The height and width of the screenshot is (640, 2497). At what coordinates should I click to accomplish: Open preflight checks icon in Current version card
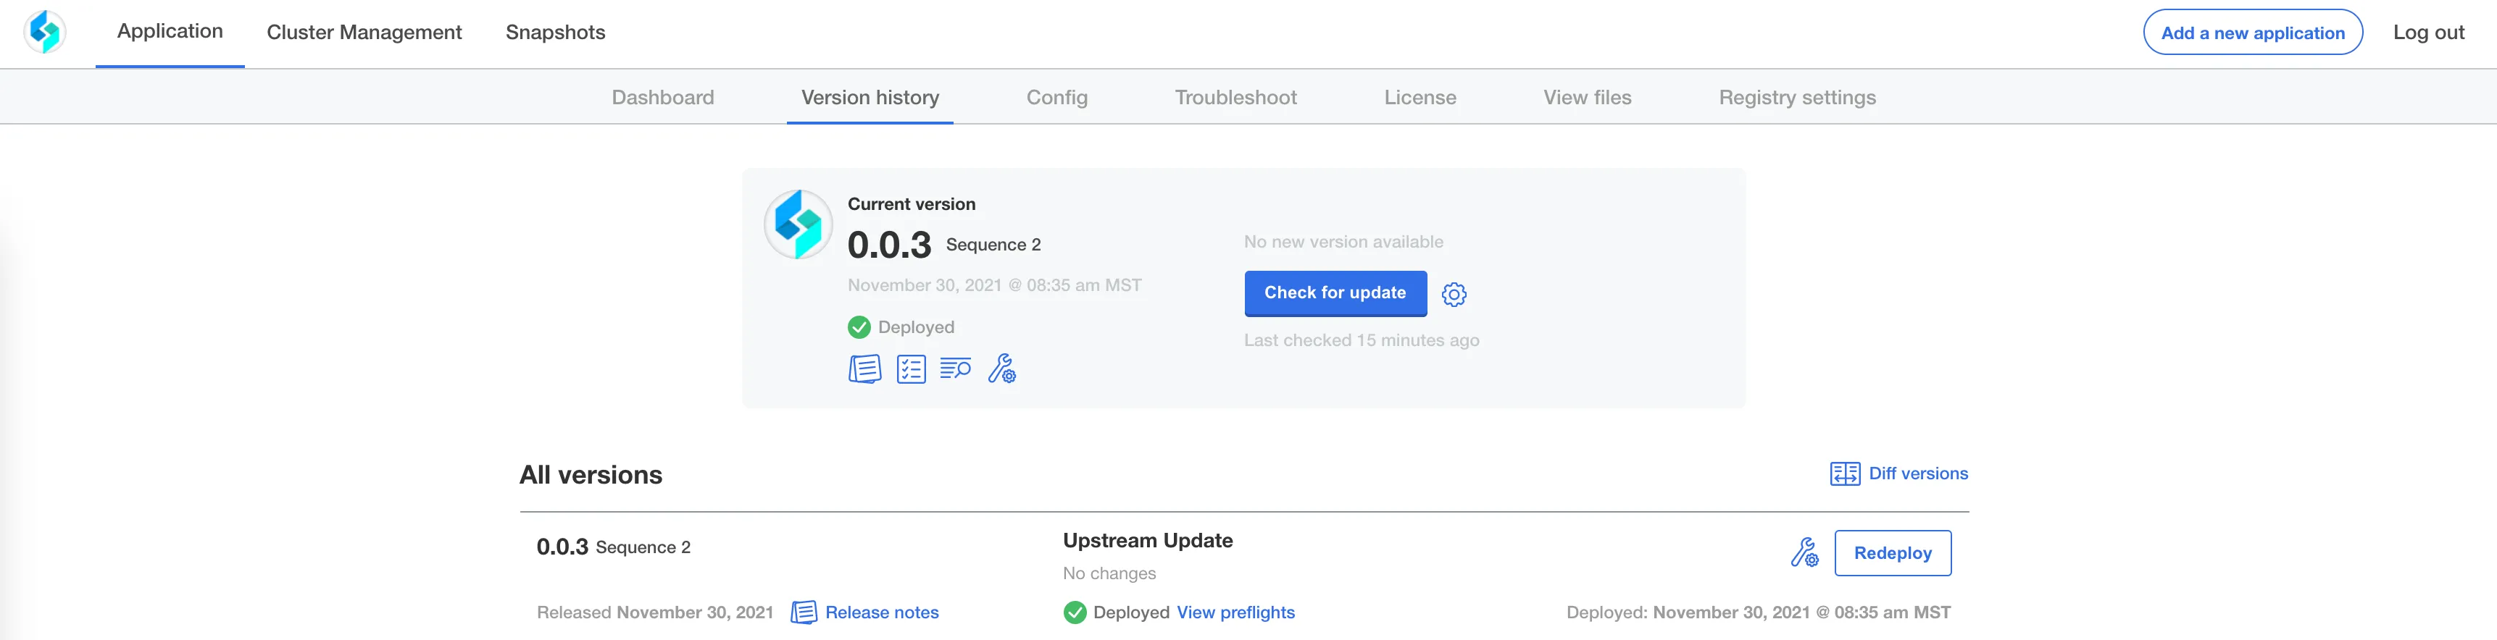911,369
